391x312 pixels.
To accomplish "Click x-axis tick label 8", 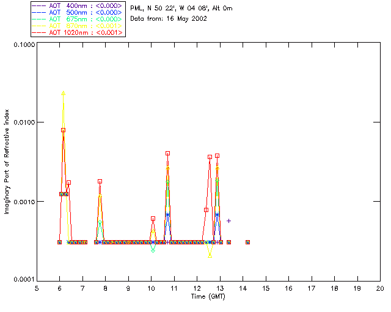I will tap(106, 289).
